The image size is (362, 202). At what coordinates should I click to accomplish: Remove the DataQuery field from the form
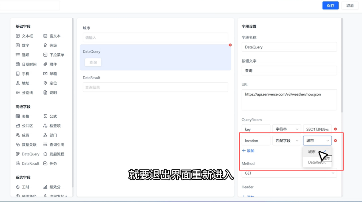coord(230,45)
